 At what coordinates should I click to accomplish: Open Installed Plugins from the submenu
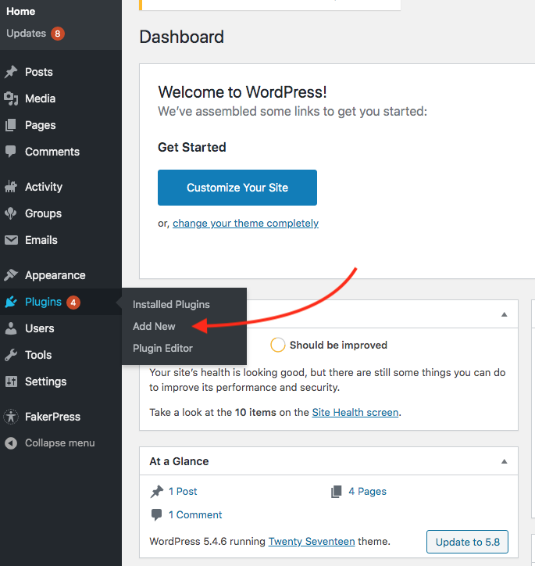(x=171, y=304)
